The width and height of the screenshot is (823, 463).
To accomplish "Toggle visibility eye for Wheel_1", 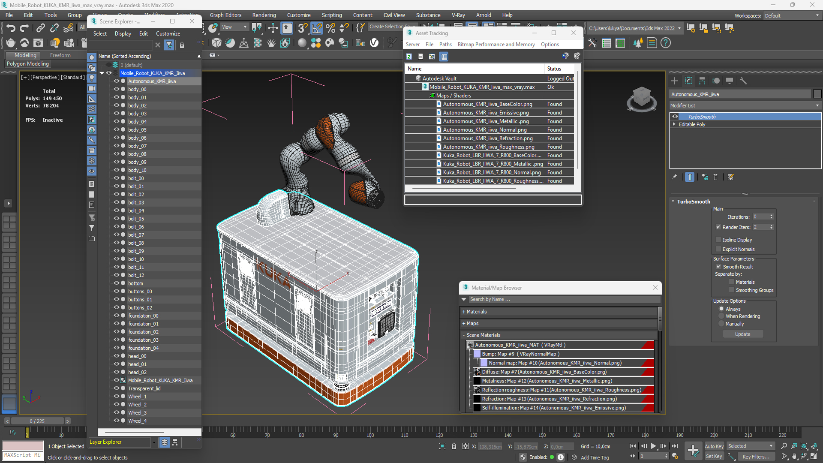I will (x=116, y=397).
